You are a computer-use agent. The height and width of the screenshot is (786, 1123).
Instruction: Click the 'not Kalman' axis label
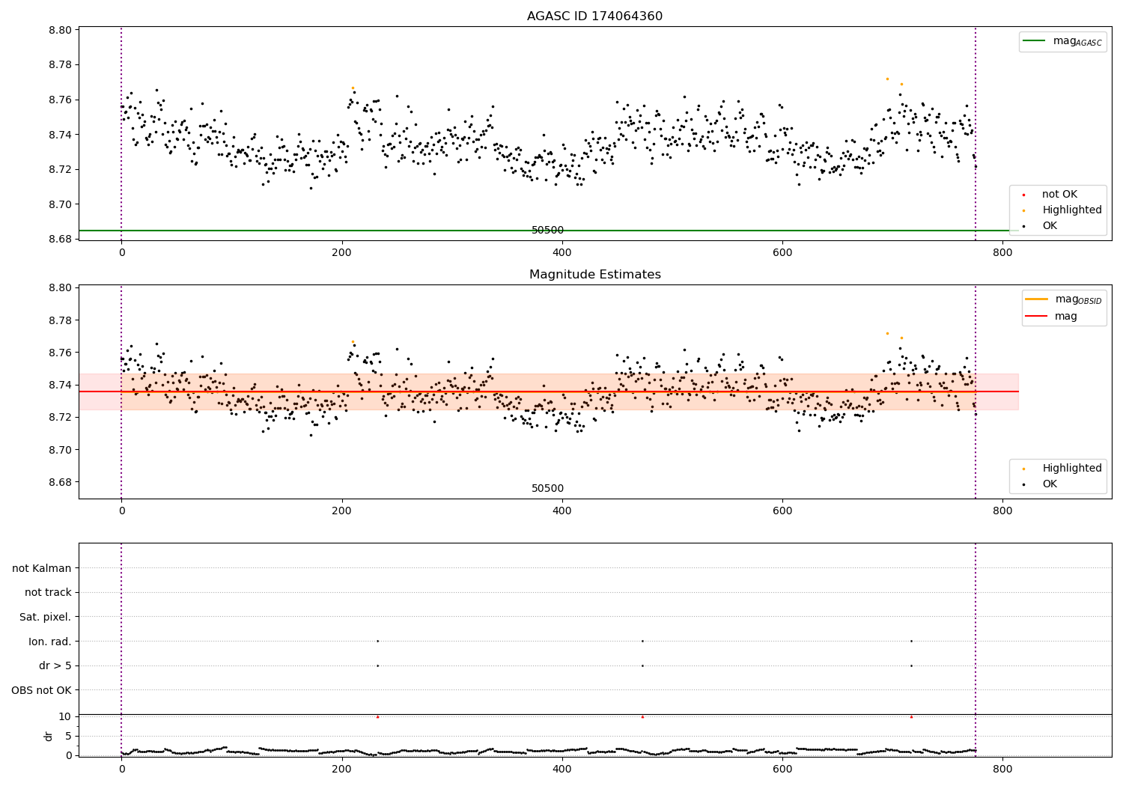(42, 568)
